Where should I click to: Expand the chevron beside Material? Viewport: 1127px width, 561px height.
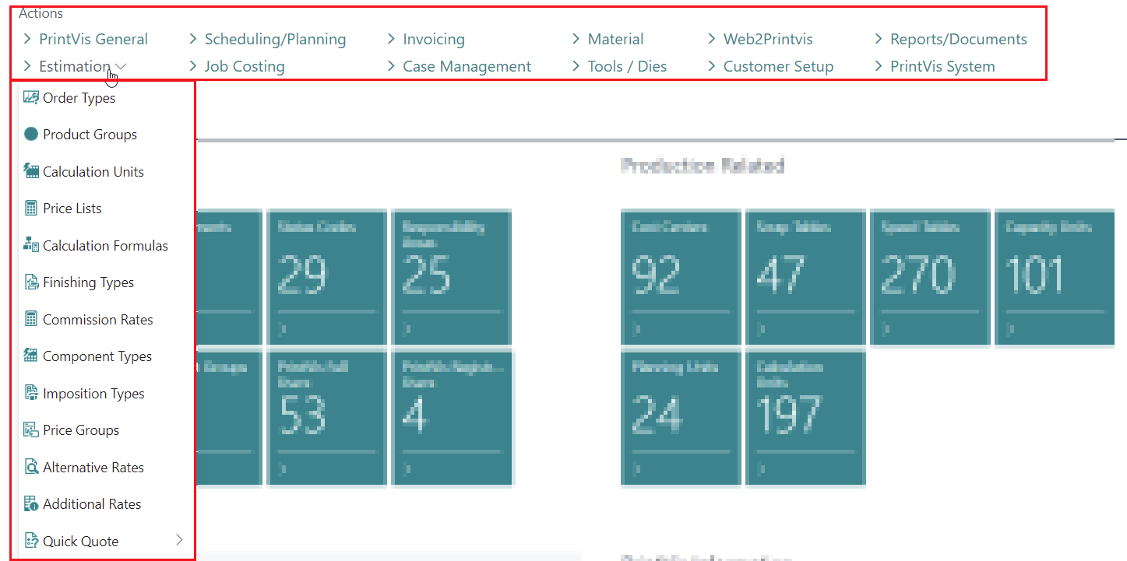(576, 38)
